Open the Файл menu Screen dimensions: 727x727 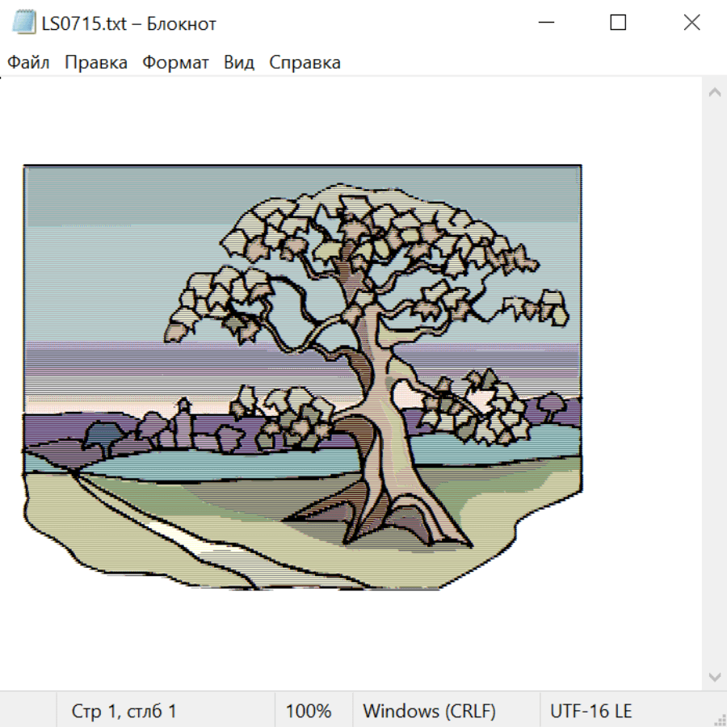pyautogui.click(x=28, y=62)
